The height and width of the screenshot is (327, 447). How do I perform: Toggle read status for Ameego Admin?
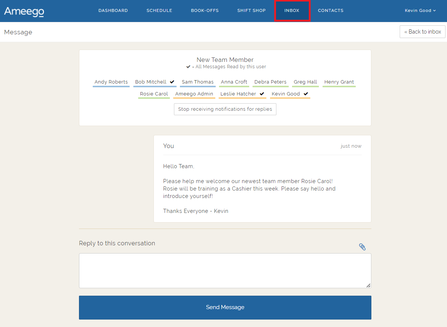point(194,94)
